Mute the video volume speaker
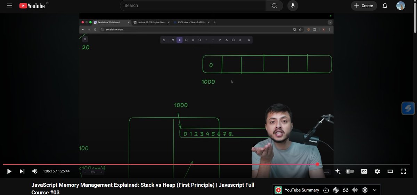Screen dimensions: 417x195 [x=35, y=171]
